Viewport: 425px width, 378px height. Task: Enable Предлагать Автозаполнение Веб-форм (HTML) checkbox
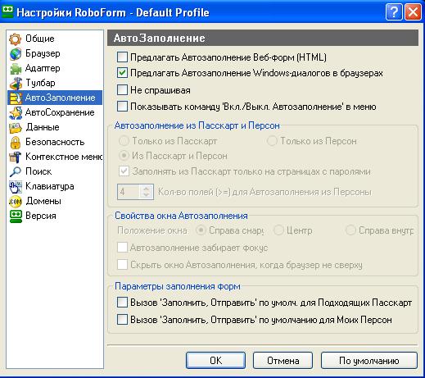(x=122, y=57)
